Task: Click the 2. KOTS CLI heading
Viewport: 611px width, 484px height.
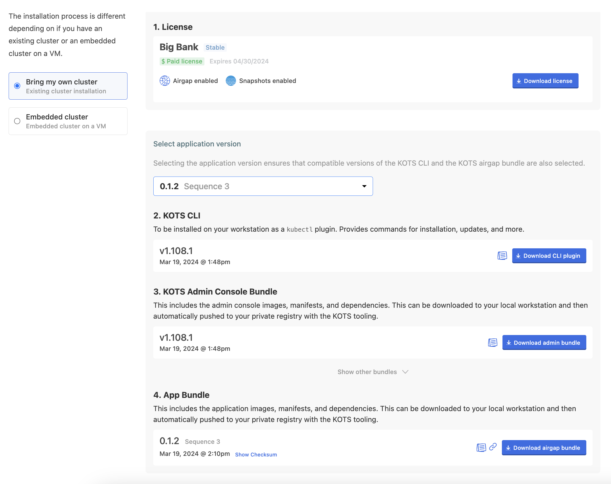Action: click(x=177, y=216)
